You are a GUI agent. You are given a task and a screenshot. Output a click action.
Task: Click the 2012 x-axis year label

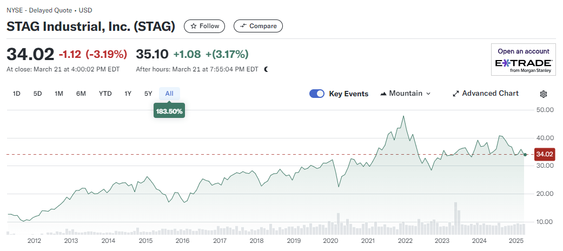click(x=34, y=241)
